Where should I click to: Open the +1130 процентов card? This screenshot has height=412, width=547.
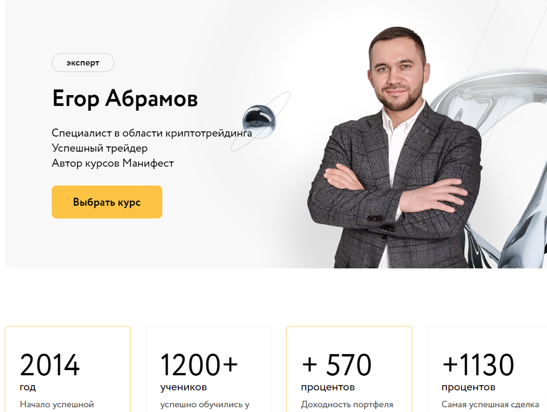[487, 369]
